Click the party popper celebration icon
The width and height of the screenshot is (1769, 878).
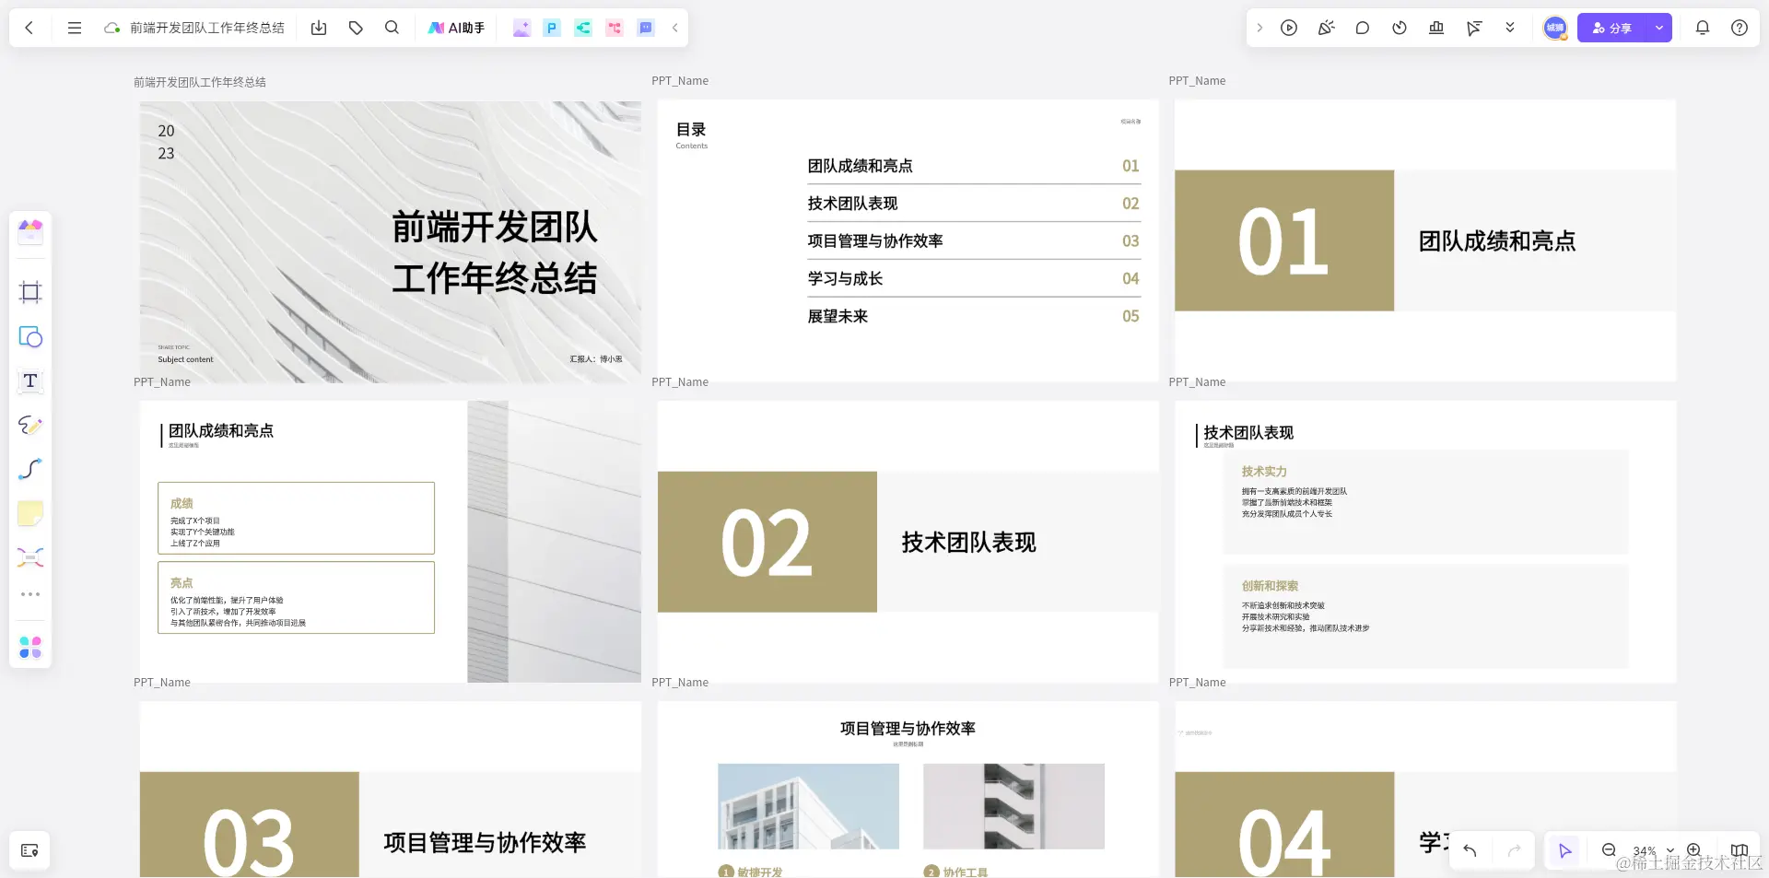pos(1326,28)
